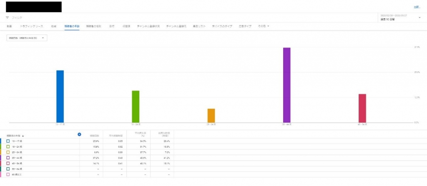The height and width of the screenshot is (186, 427).
Task: Click the blue plus add-metric icon
Action: [79, 134]
